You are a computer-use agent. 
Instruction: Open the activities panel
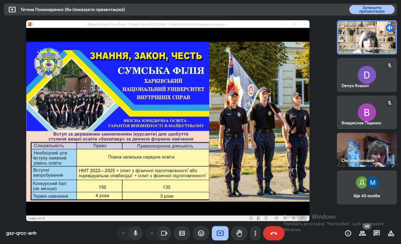click(x=391, y=233)
